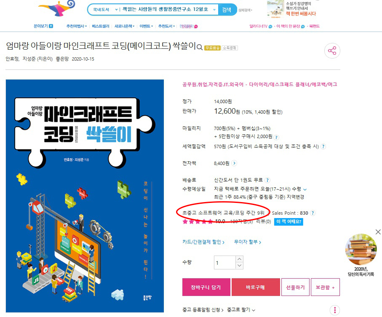Click the quantity input field
382x317 pixels.
[225, 262]
